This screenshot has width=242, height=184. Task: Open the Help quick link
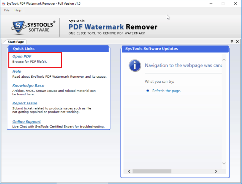coord(17,71)
